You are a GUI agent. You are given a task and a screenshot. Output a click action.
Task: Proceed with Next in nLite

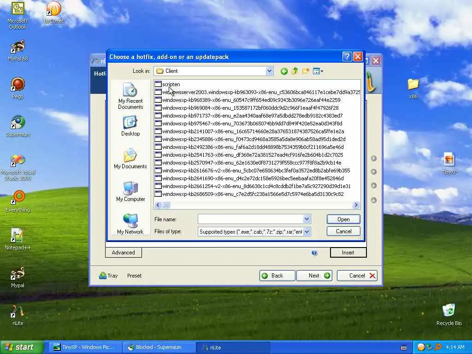click(x=314, y=276)
